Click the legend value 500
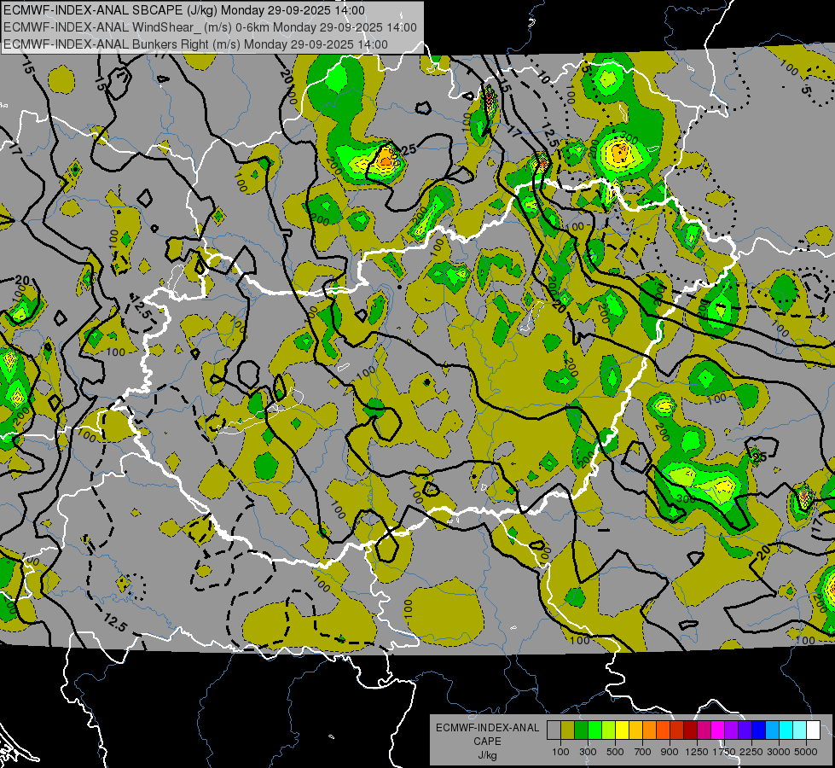Viewport: 835px width, 768px height. (x=615, y=752)
